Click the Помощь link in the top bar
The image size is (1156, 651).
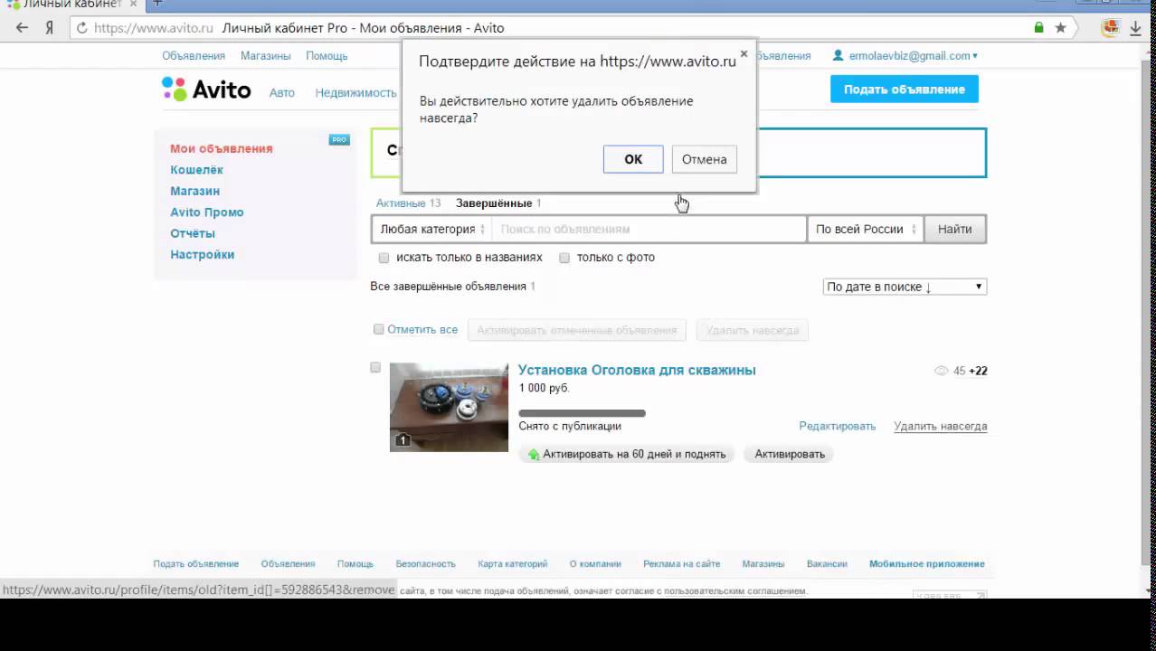[327, 56]
